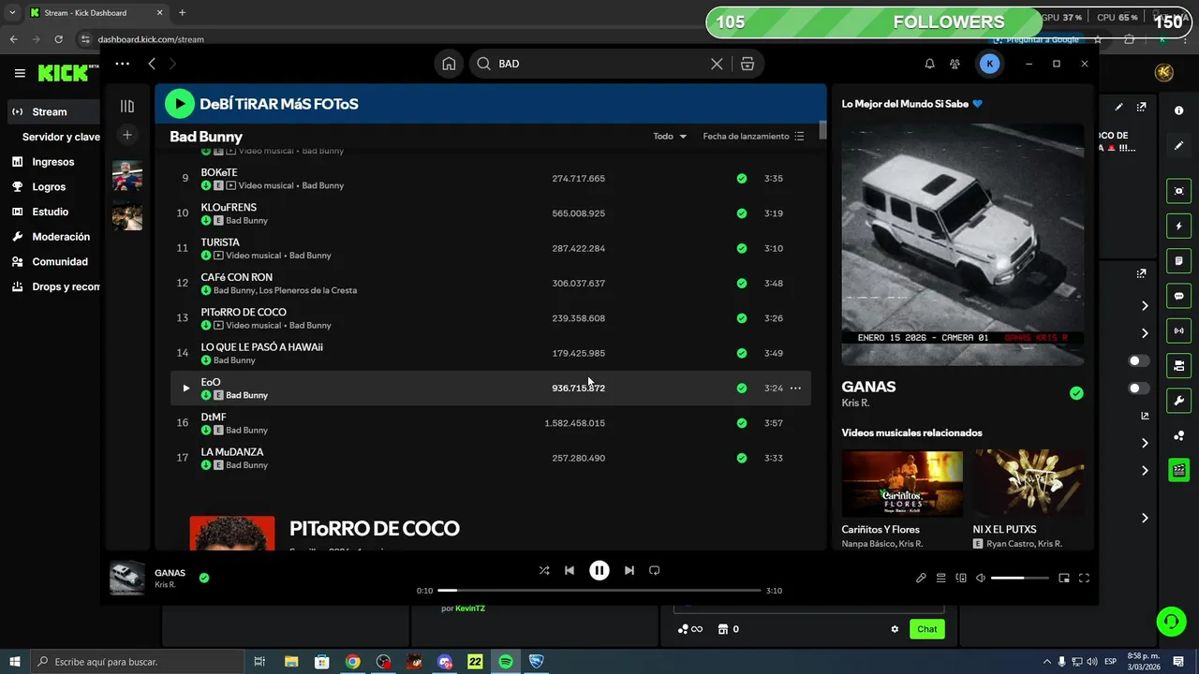Click green Chat button in Kick dashboard
This screenshot has height=674, width=1199.
[927, 629]
